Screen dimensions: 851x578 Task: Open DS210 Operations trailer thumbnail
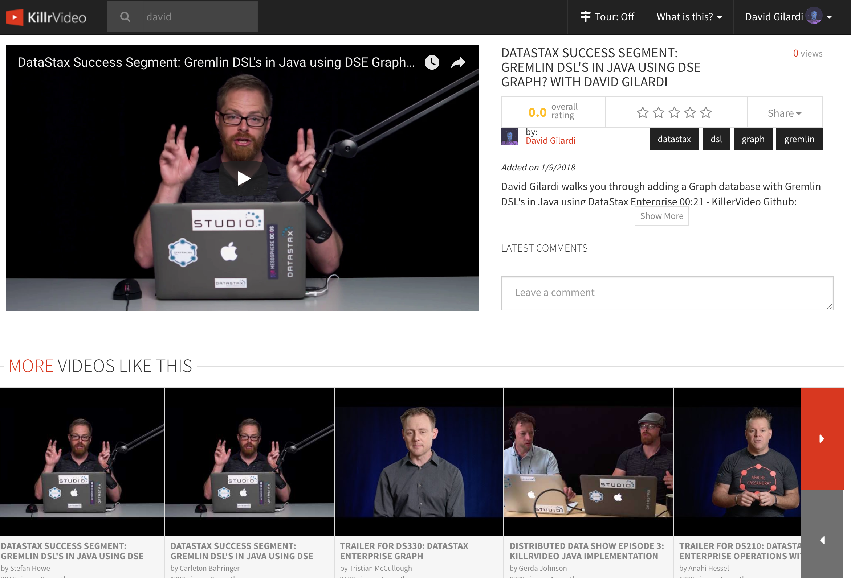tap(737, 462)
